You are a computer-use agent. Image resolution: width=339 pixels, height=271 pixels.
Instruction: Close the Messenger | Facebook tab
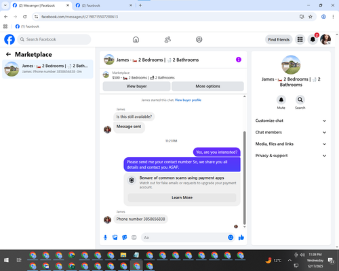(68, 5)
